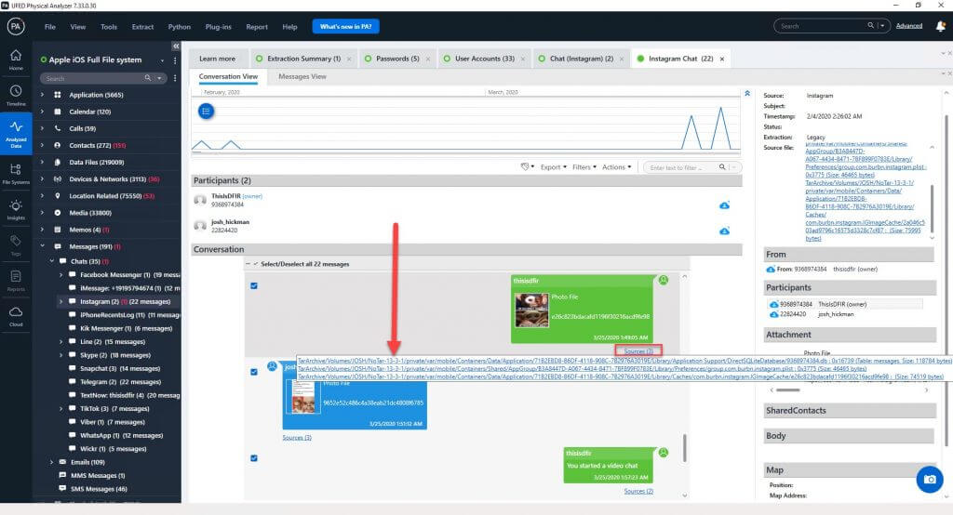Image resolution: width=953 pixels, height=515 pixels.
Task: Toggle checkbox for 'You started a video chat' message
Action: (x=254, y=458)
